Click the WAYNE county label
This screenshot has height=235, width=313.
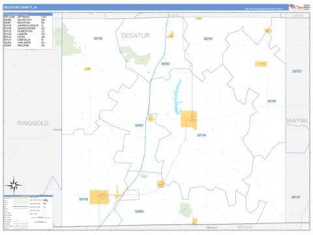click(x=297, y=121)
